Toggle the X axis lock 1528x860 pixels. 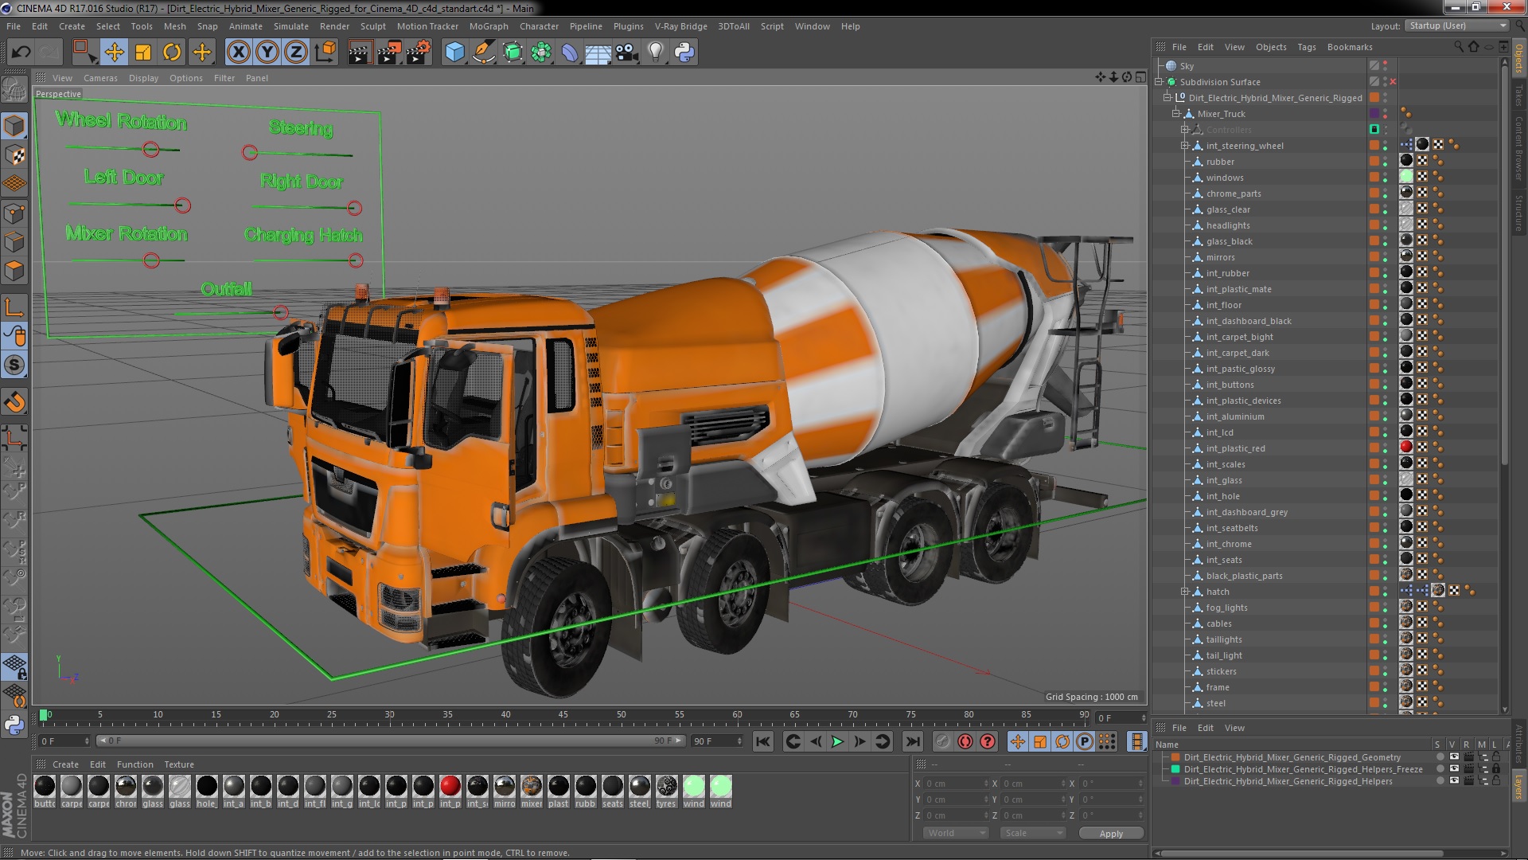pyautogui.click(x=238, y=53)
